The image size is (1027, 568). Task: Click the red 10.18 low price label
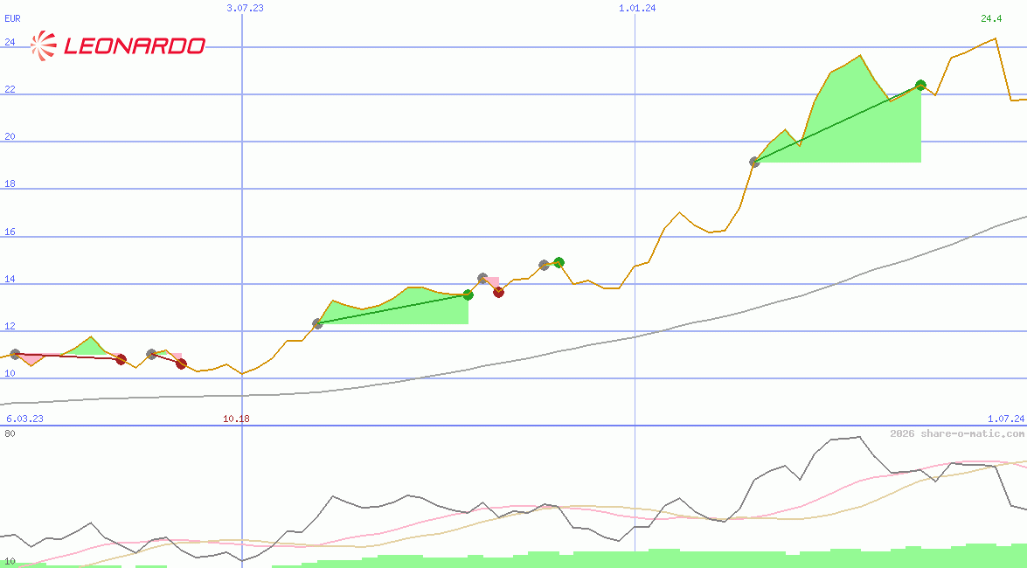[x=236, y=419]
